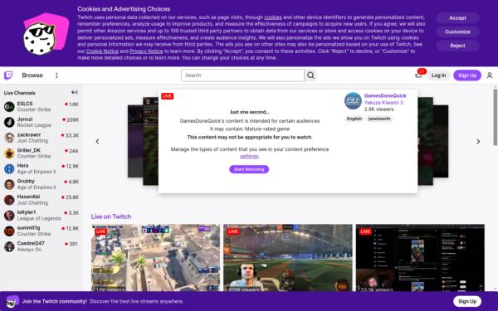Viewport: 498px width, 311px height.
Task: Select the juneteenth tag
Action: [379, 119]
